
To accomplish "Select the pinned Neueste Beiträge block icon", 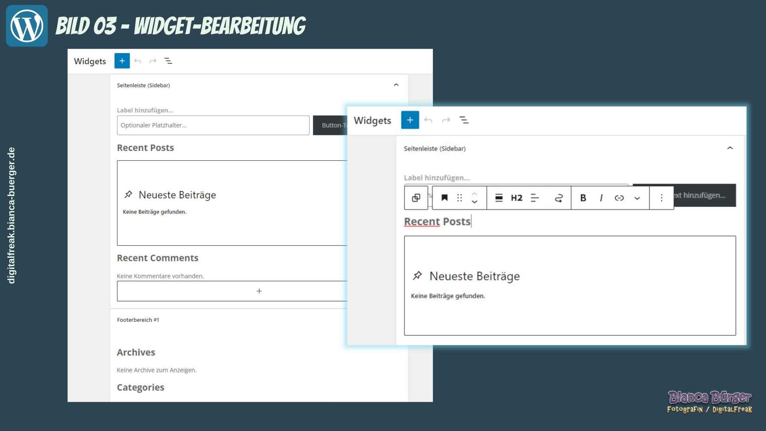I will (x=418, y=275).
